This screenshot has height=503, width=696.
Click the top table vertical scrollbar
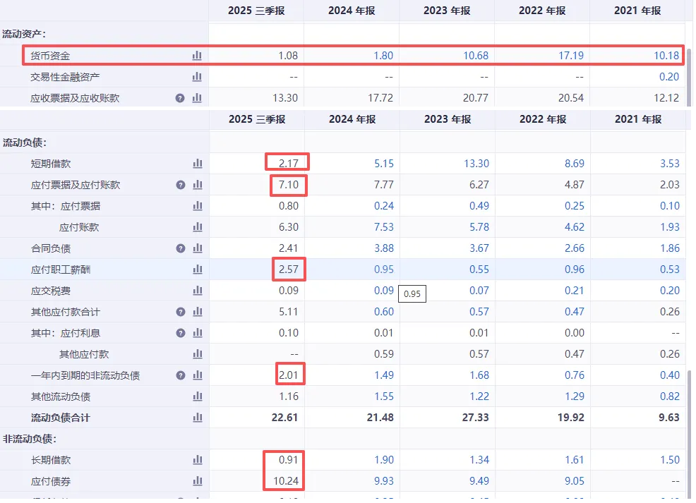[x=690, y=76]
